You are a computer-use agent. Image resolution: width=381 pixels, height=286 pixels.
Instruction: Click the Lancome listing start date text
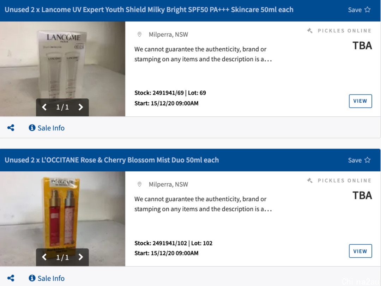click(167, 103)
